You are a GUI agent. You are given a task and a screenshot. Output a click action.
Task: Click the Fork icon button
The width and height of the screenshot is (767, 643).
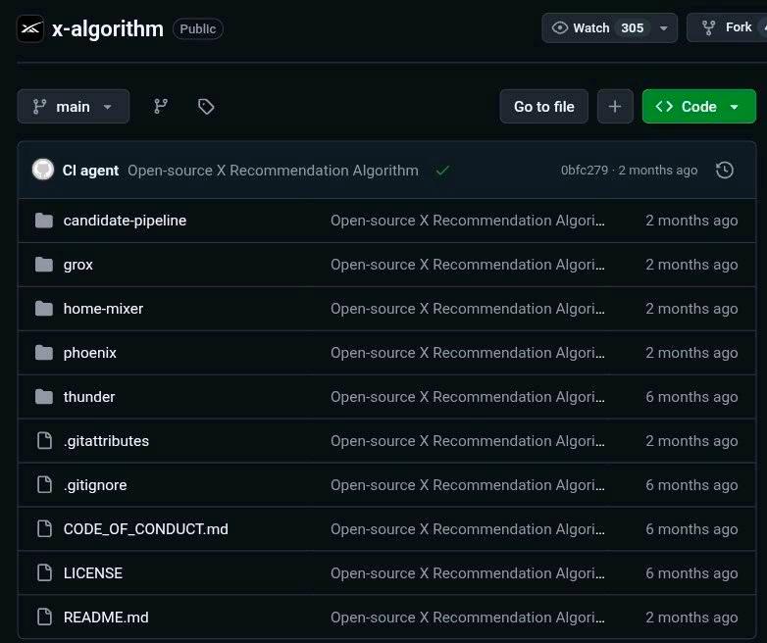pos(727,27)
